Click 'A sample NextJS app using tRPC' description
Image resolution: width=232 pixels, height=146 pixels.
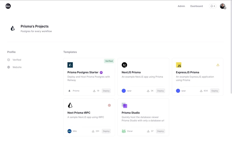(86, 117)
